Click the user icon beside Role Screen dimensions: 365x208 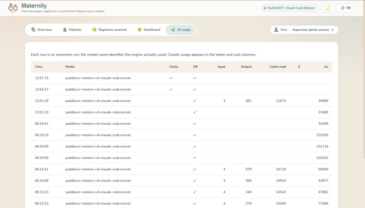[276, 29]
